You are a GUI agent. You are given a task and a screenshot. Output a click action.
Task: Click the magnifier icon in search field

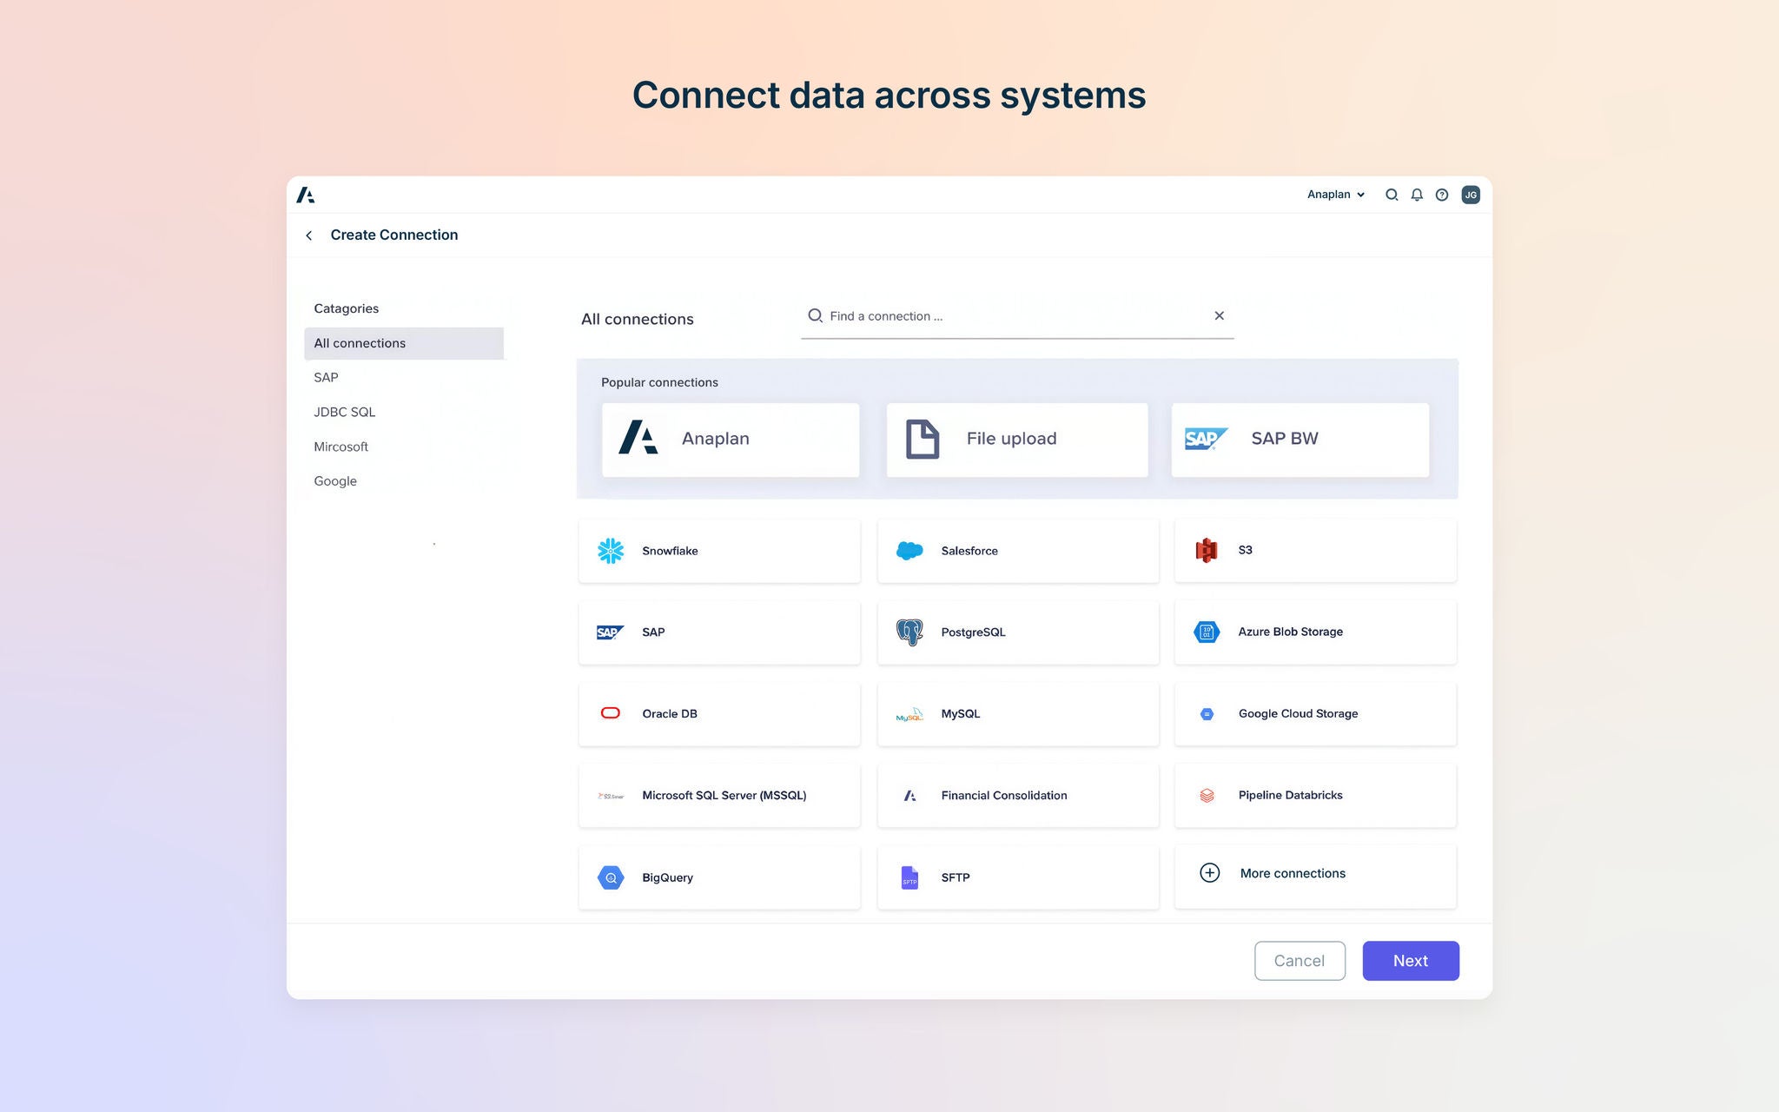(x=815, y=315)
